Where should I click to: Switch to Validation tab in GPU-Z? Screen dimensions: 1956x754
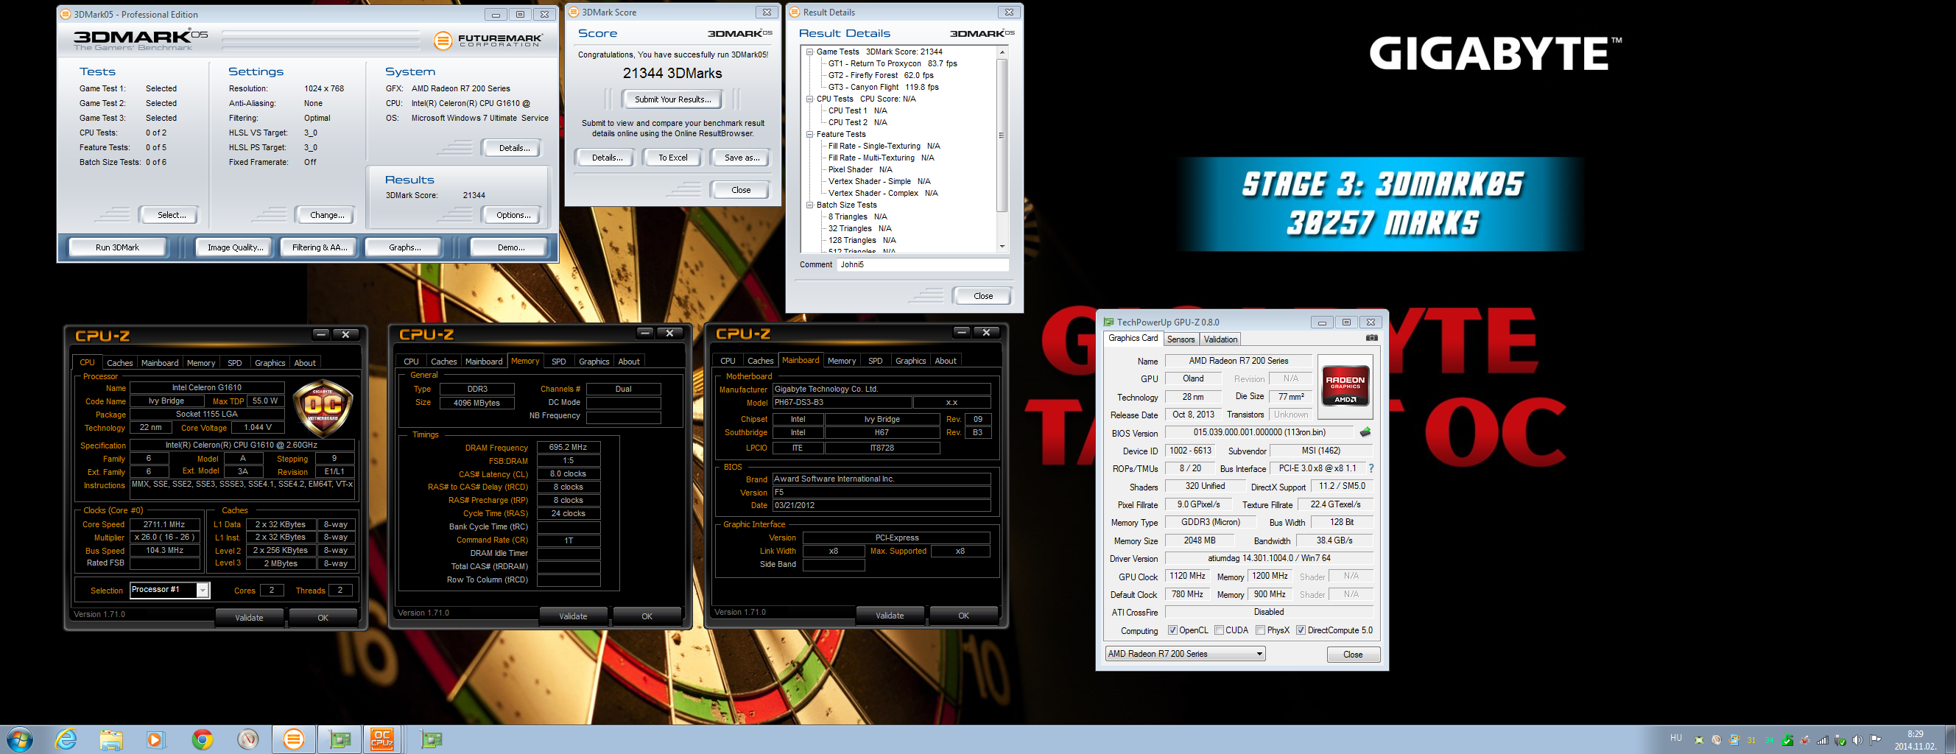pyautogui.click(x=1220, y=339)
